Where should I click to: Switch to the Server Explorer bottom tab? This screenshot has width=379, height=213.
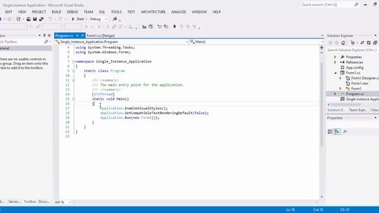[14, 201]
